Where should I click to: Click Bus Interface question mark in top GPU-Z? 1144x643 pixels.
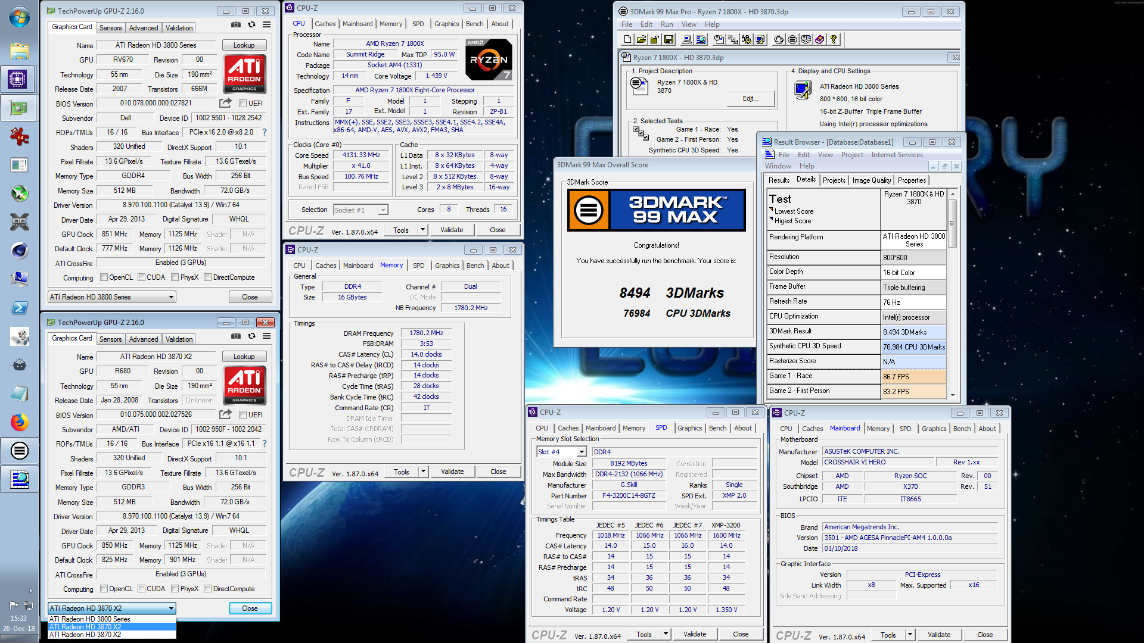pos(265,132)
